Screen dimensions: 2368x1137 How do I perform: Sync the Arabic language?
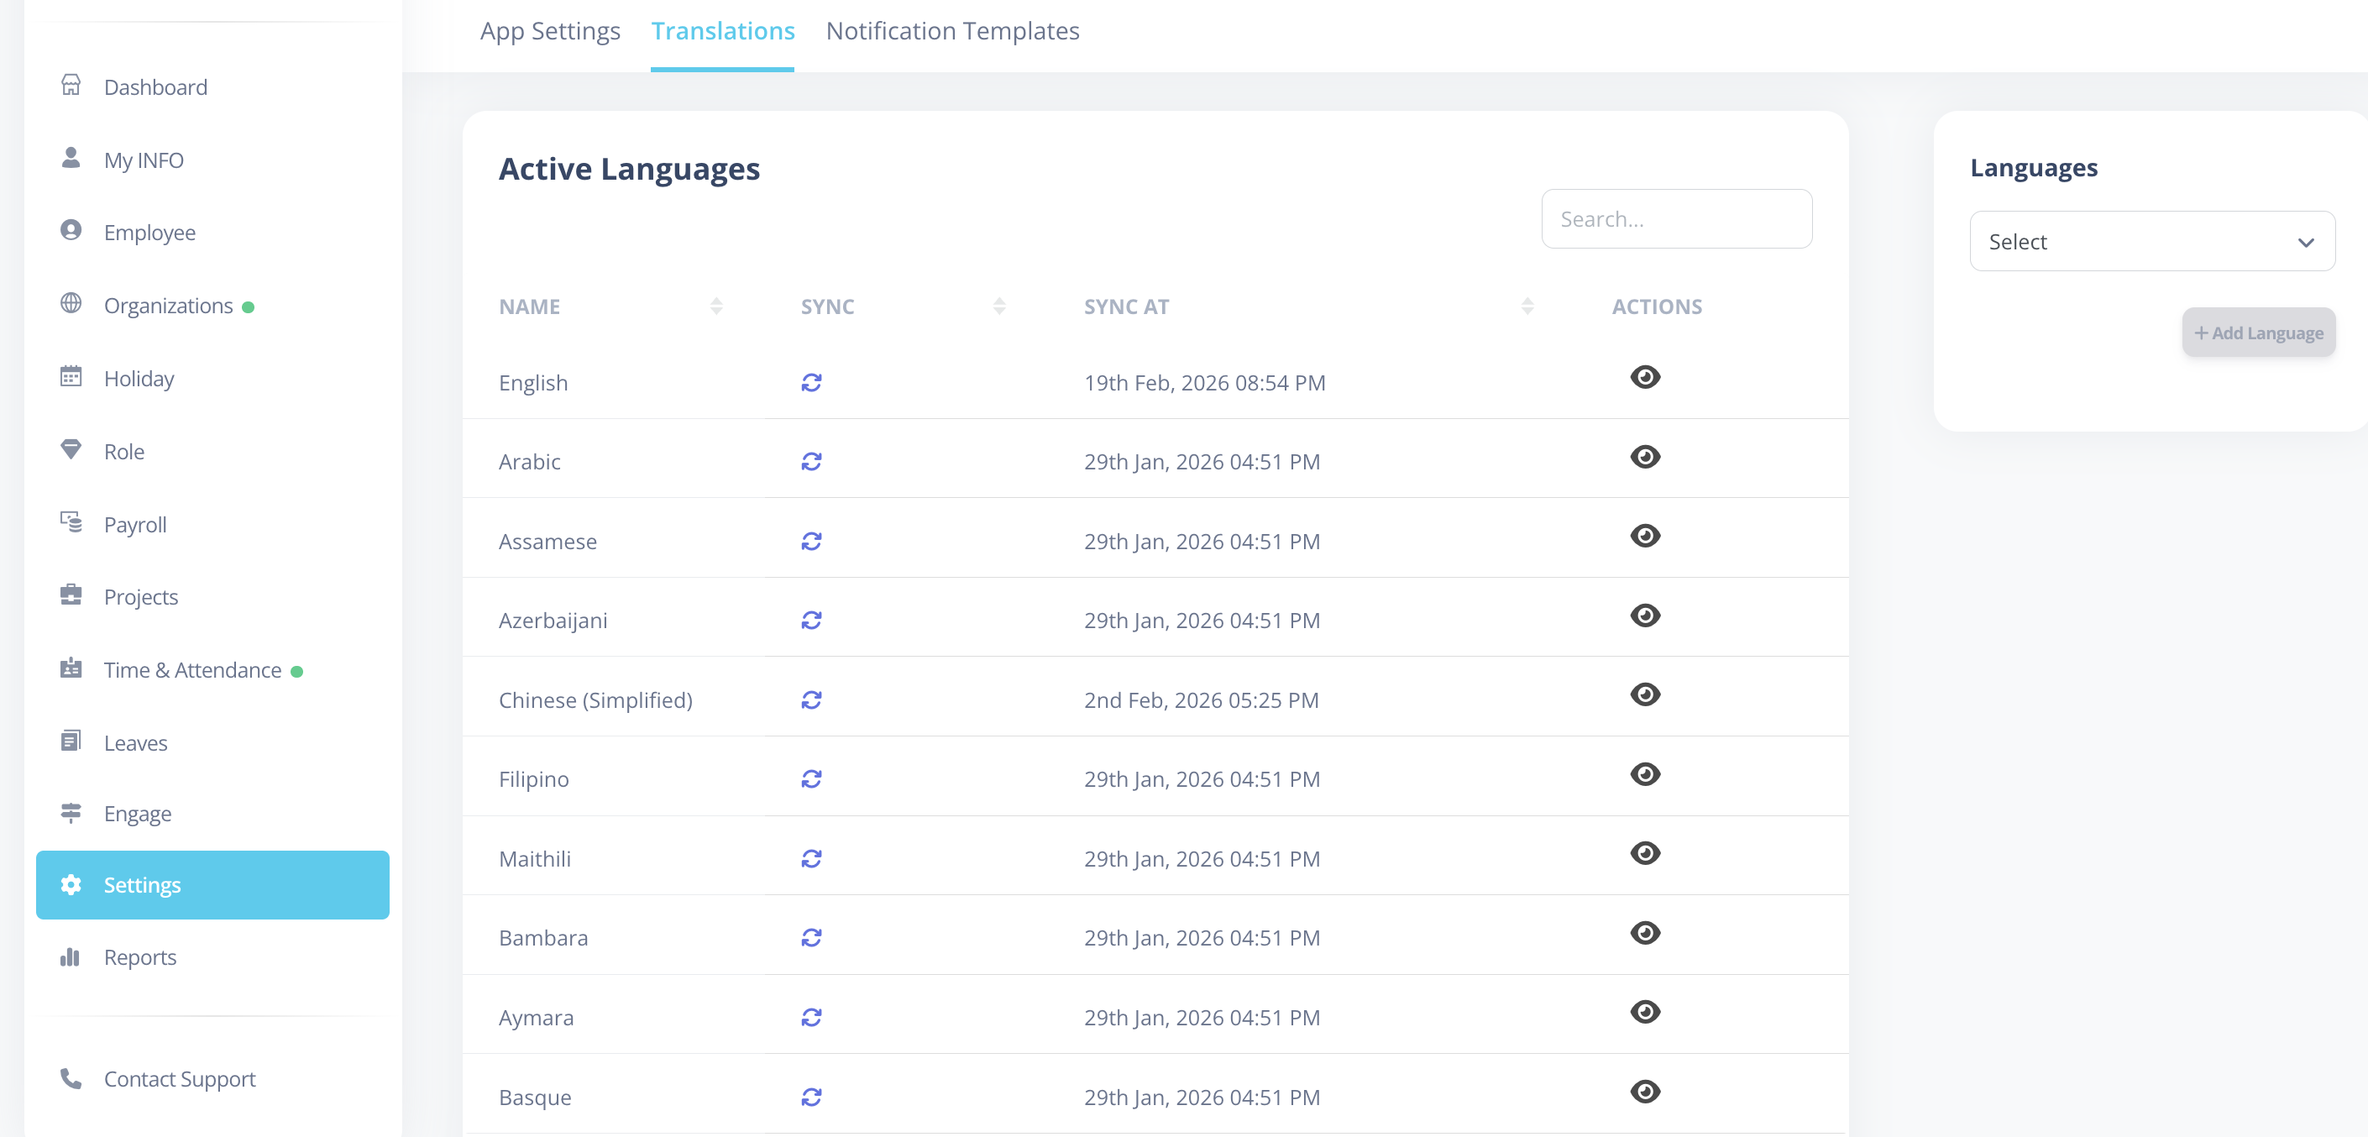tap(811, 461)
